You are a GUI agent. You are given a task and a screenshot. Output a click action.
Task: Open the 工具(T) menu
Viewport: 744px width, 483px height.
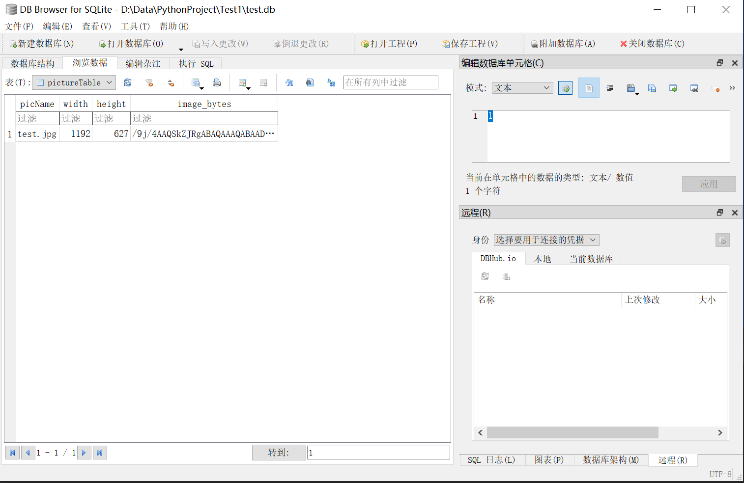[135, 26]
